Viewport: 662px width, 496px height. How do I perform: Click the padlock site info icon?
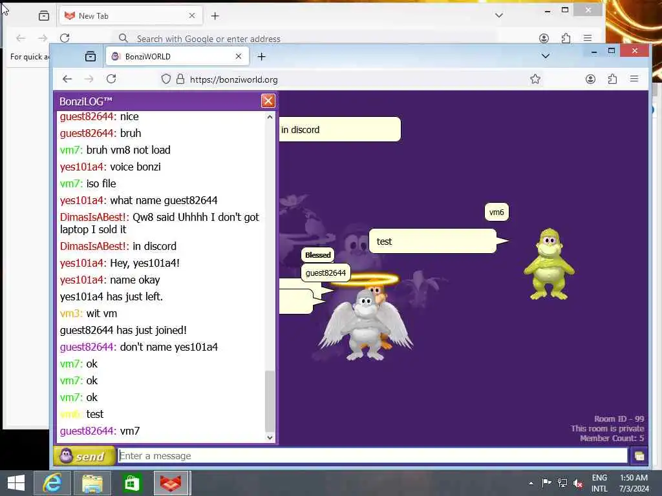pos(180,79)
